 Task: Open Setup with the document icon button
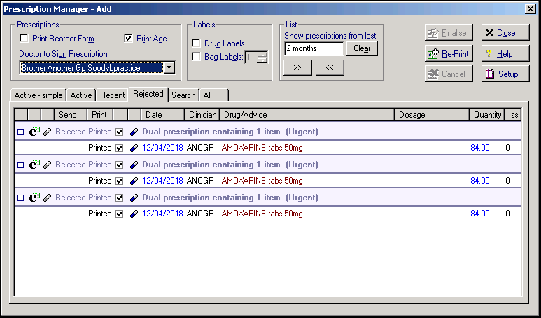(505, 74)
